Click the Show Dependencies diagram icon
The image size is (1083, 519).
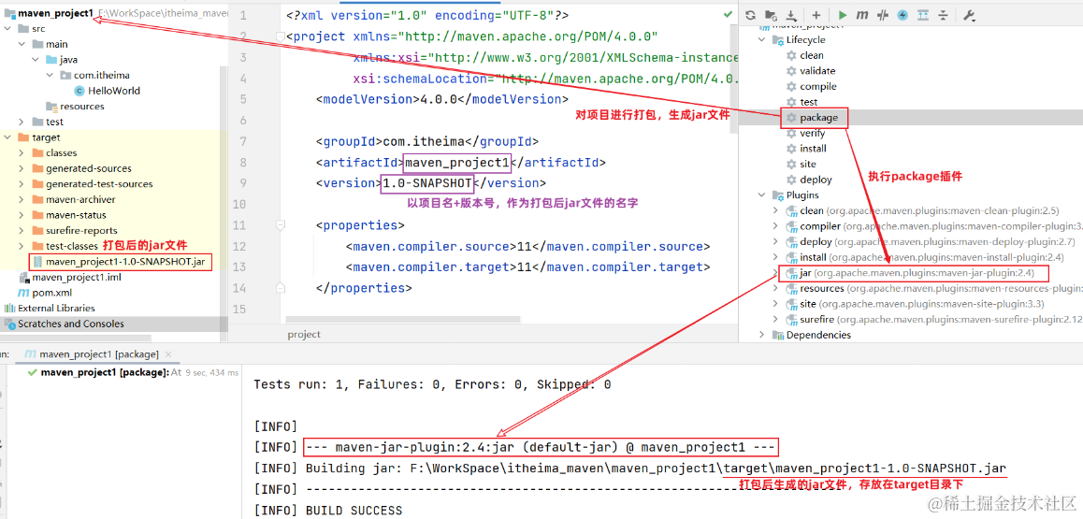(x=923, y=14)
